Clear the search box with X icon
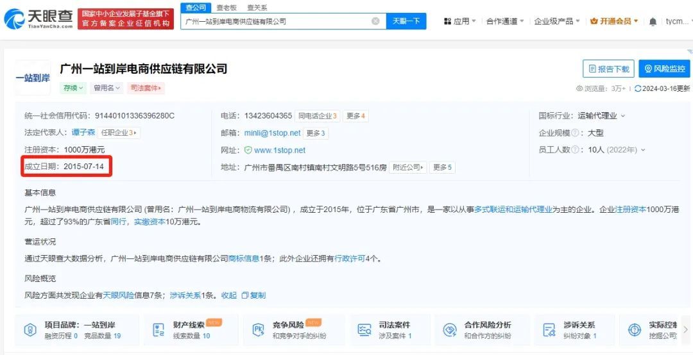693x355 pixels. 375,21
